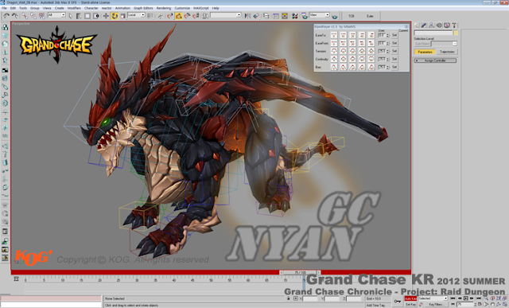Toggle the Auto Key button
The height and width of the screenshot is (308, 509).
click(x=410, y=298)
